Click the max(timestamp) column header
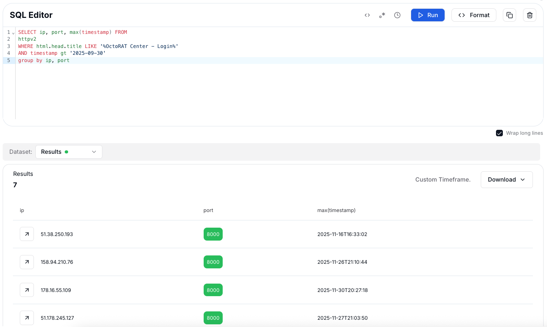The width and height of the screenshot is (547, 327). 336,210
